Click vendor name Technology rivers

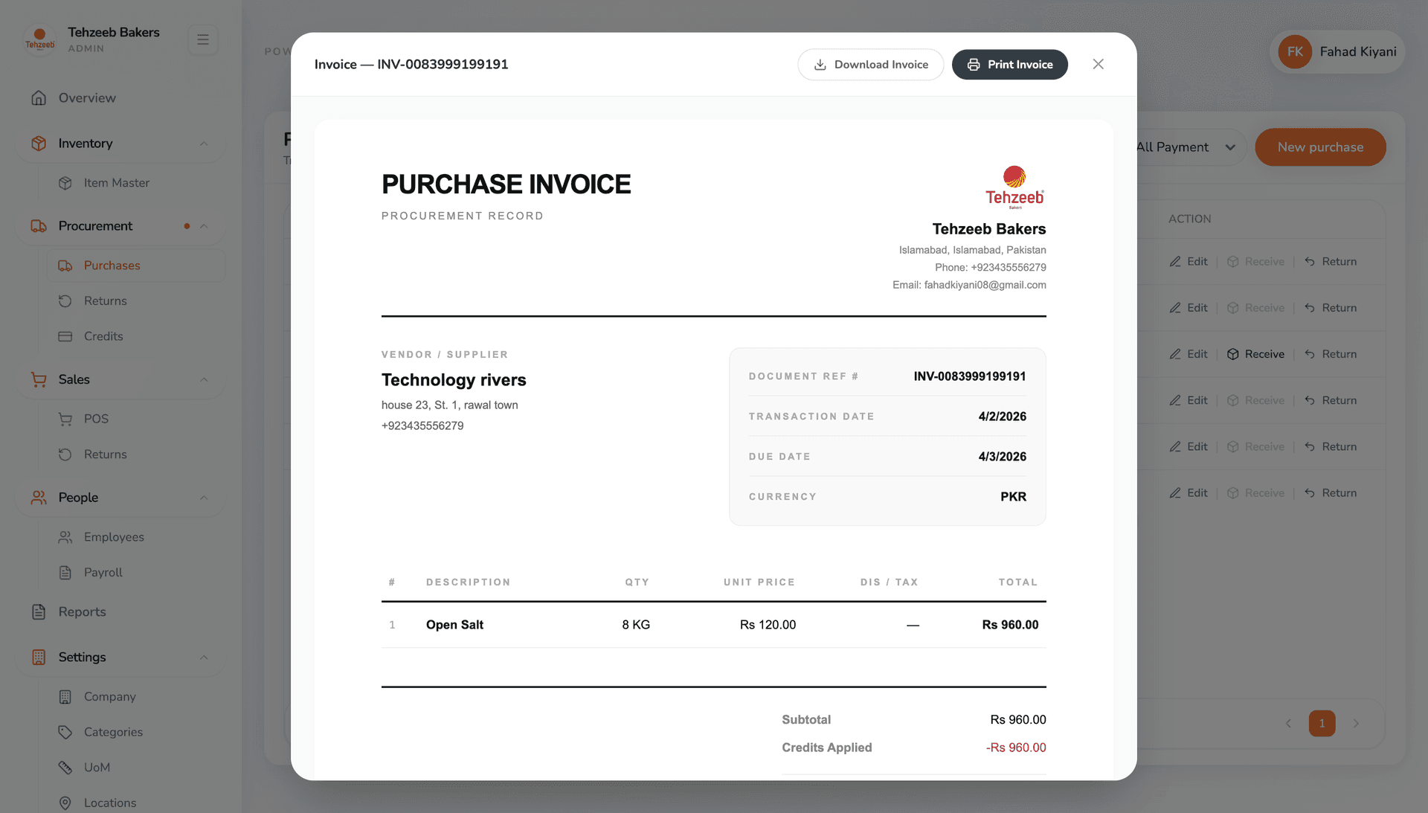(x=454, y=380)
